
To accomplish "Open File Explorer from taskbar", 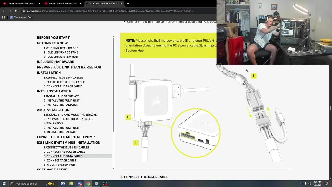I will click(x=71, y=184).
